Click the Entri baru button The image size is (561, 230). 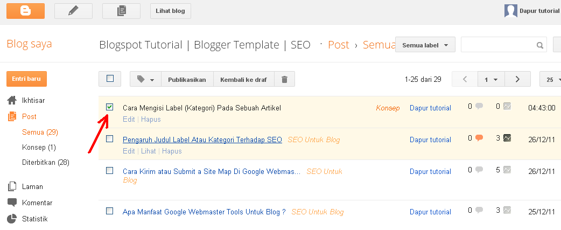26,79
